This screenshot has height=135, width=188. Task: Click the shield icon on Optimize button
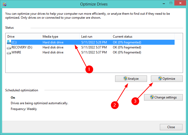coord(160,78)
